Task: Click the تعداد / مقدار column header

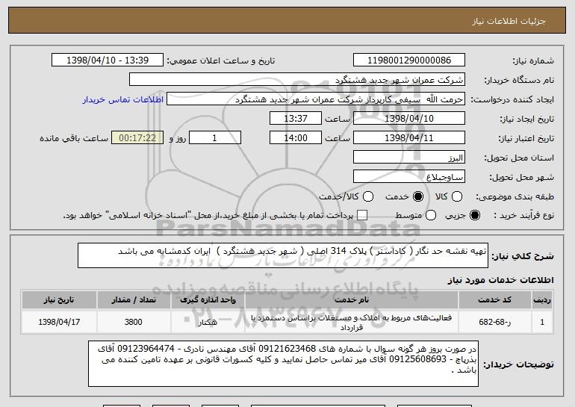Action: point(134,300)
